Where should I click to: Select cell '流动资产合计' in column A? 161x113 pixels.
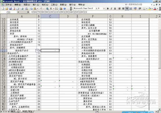point(22,51)
